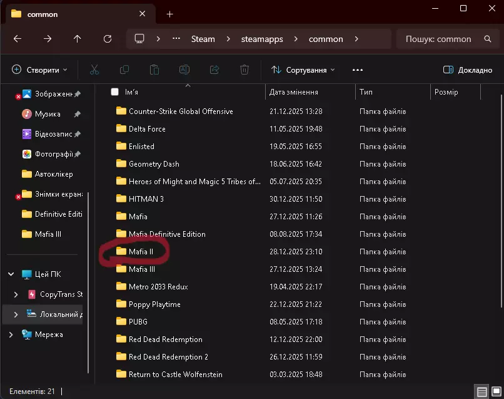504x399 pixels.
Task: Go up one folder level
Action: [x=77, y=39]
